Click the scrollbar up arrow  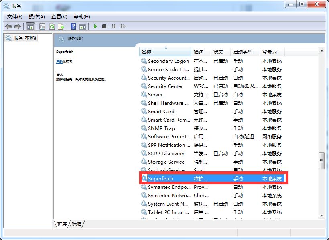pos(322,51)
